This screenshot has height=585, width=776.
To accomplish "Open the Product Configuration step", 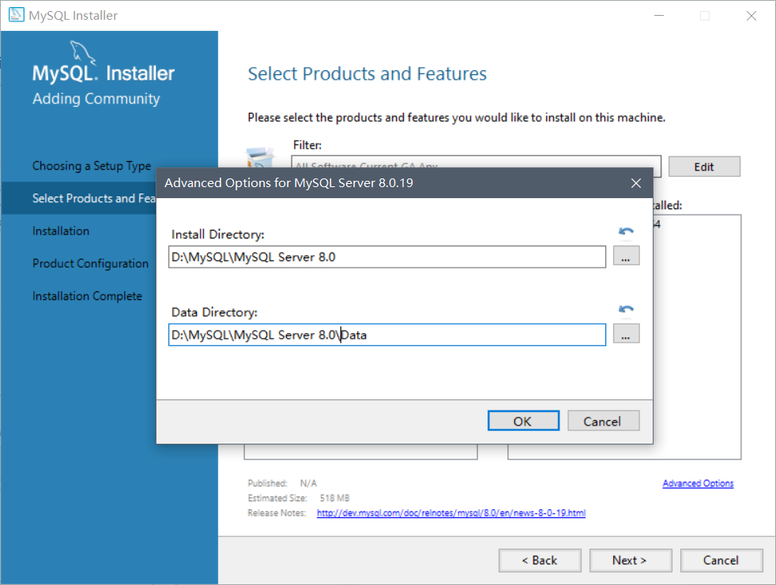I will point(90,263).
